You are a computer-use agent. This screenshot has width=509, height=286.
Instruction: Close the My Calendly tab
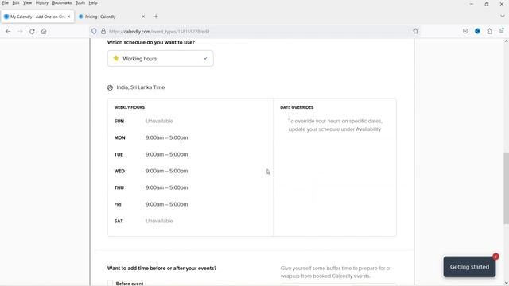[x=69, y=17]
